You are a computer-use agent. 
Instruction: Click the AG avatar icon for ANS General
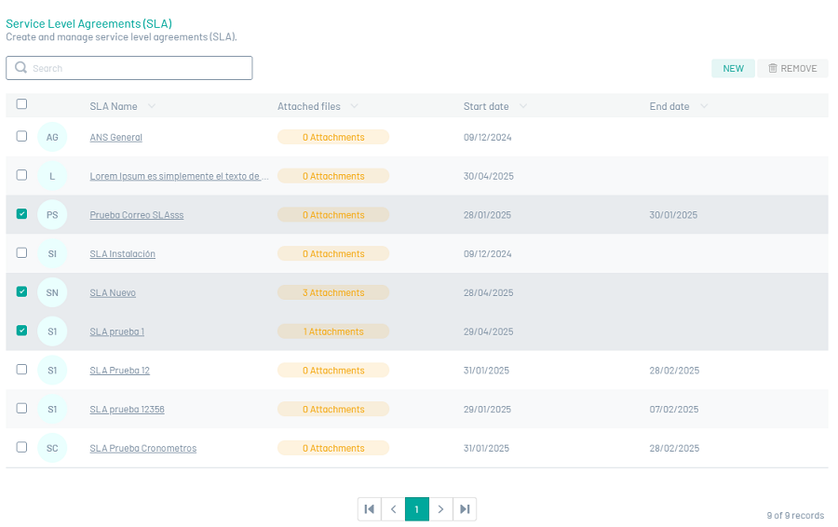(x=52, y=138)
